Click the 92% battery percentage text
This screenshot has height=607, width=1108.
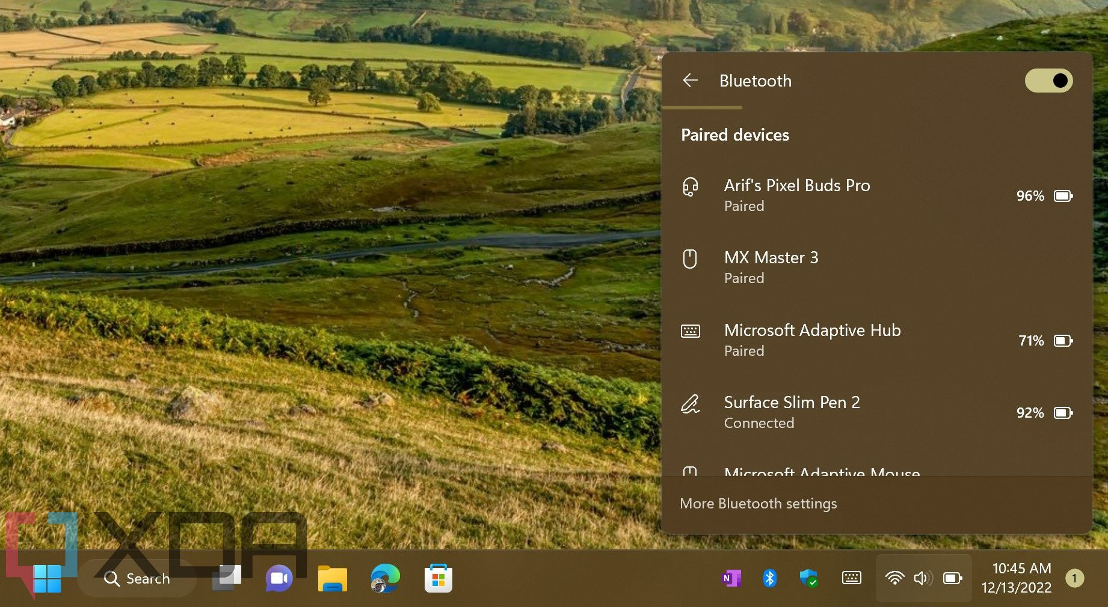tap(1030, 413)
